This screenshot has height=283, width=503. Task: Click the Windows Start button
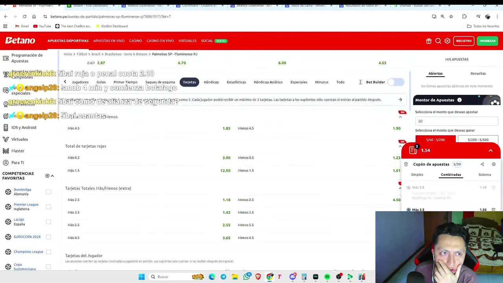tap(141, 277)
